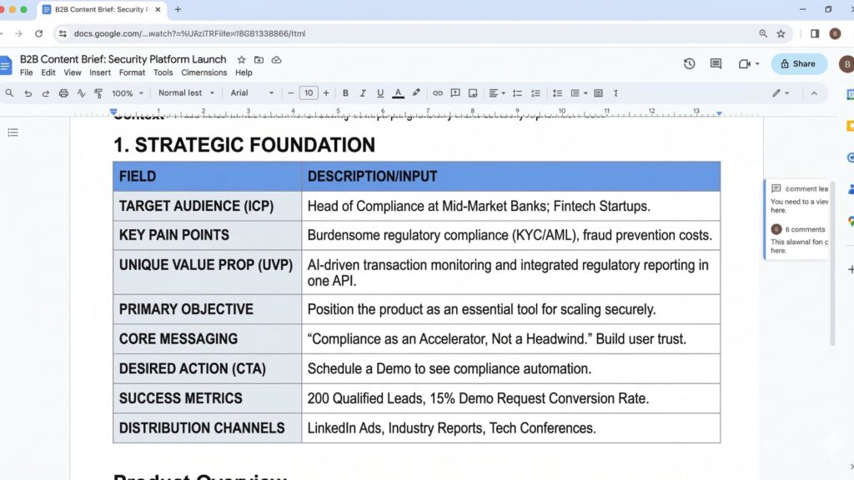854x480 pixels.
Task: Click the insert image icon
Action: (473, 92)
